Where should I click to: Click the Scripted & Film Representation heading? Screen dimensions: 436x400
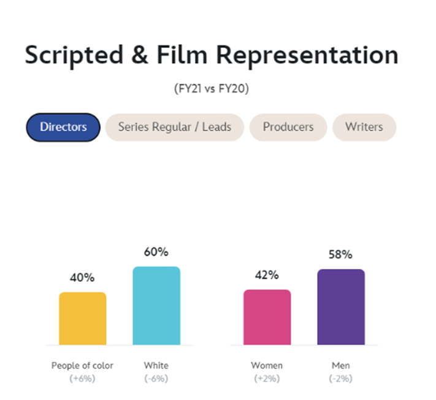212,55
